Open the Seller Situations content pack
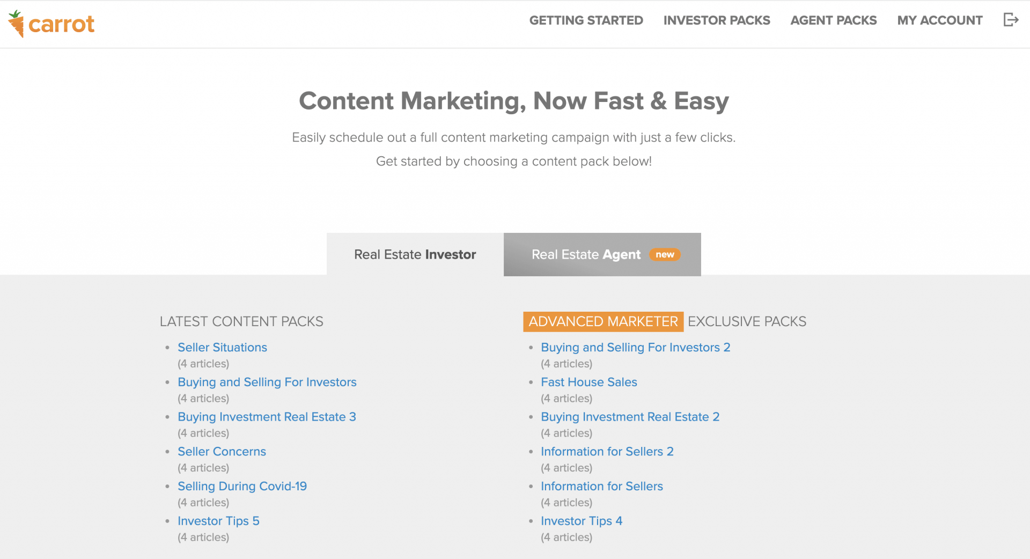Screen dimensions: 1030x559 222,348
